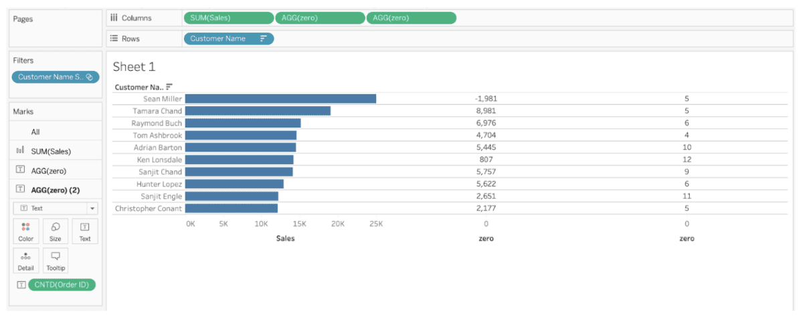Click the Columns shelf icon

[x=114, y=18]
